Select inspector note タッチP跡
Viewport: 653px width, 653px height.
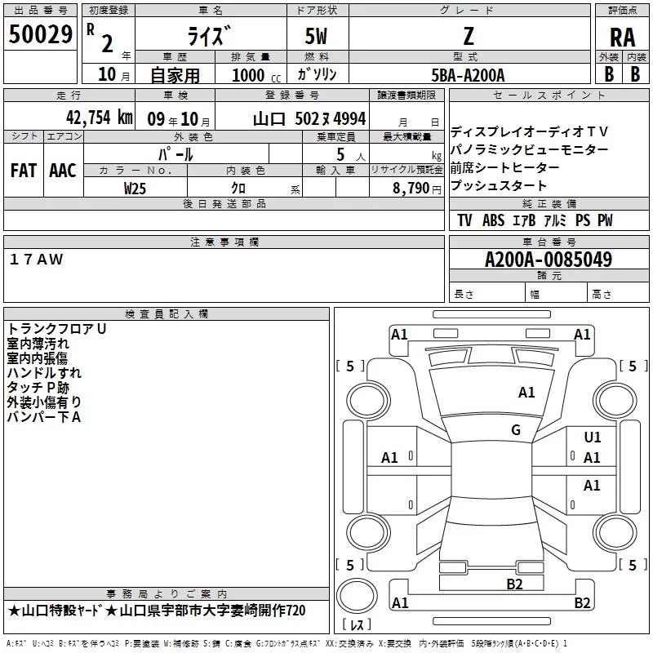click(x=38, y=387)
